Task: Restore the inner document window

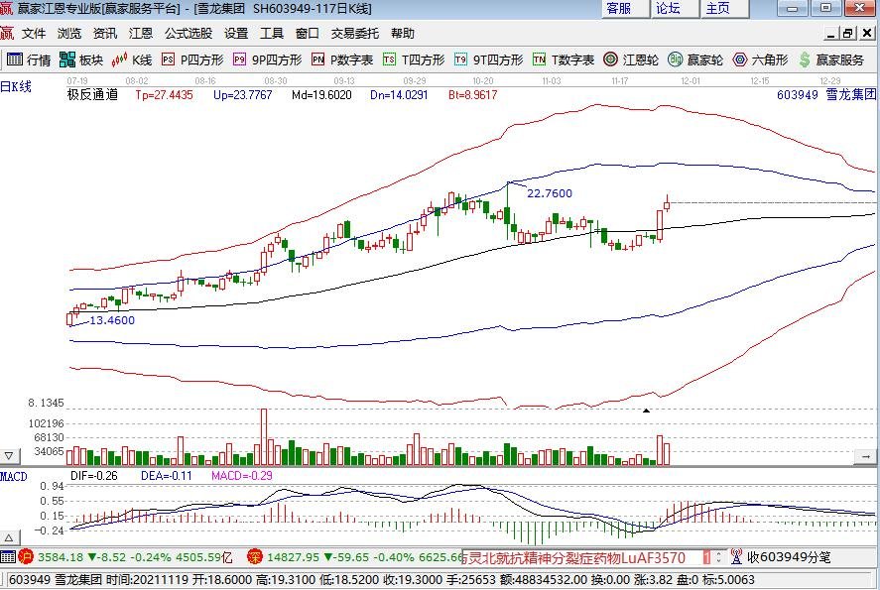Action: (x=848, y=33)
